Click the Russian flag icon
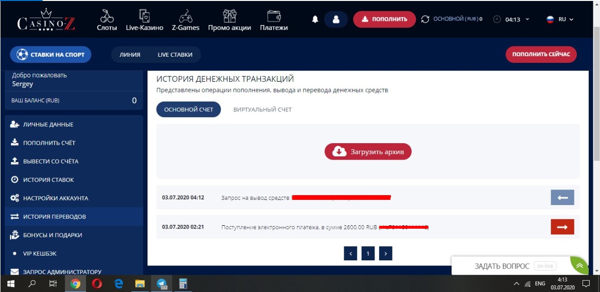This screenshot has width=600, height=292. (550, 19)
